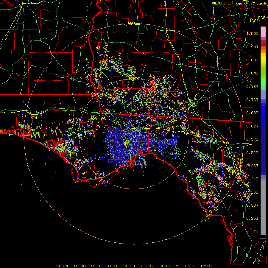Pick the dark navy color bar segment

(263, 150)
